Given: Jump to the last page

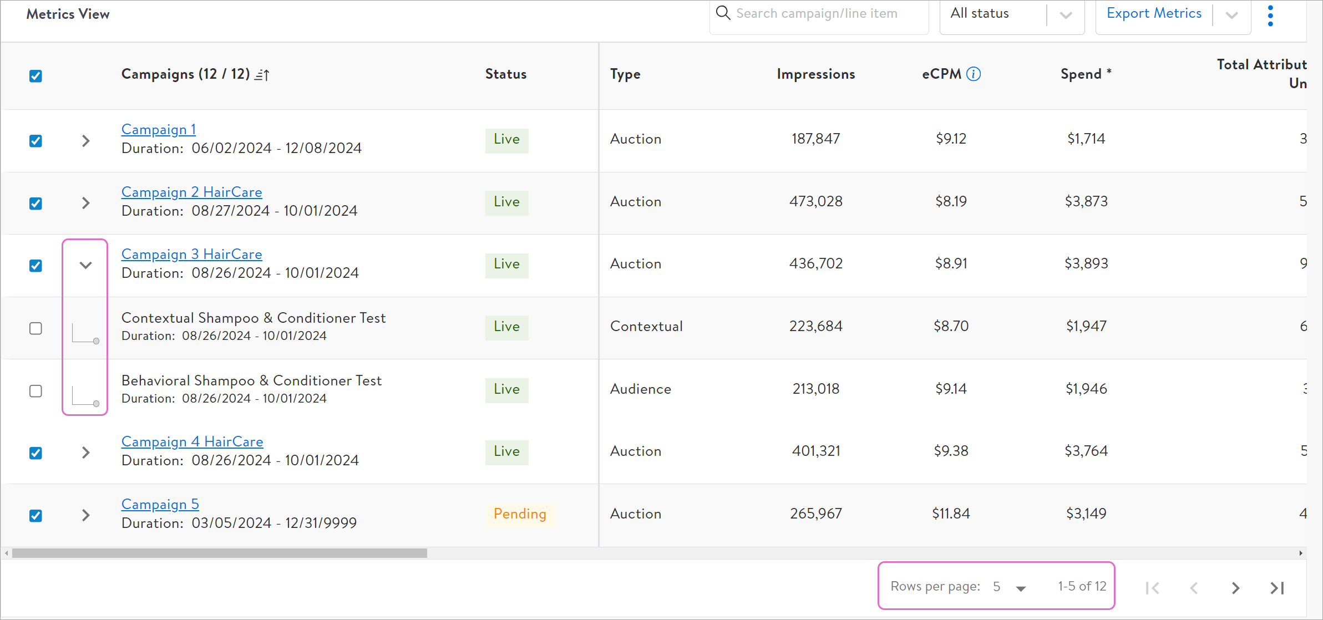Looking at the screenshot, I should (1277, 588).
